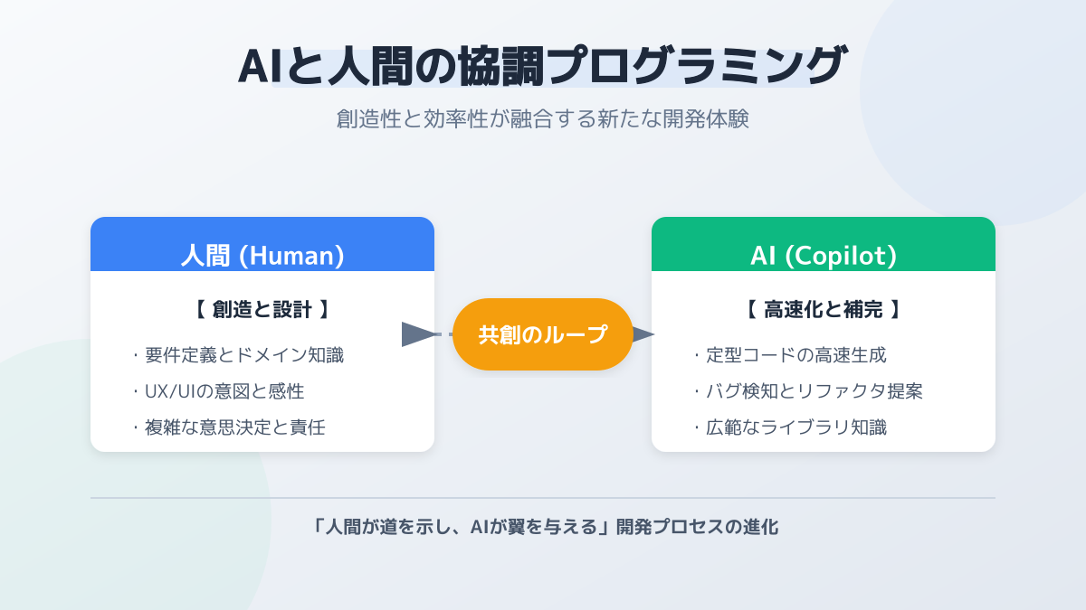Select the 定型コードの高速生成 bullet
This screenshot has height=610, width=1086.
click(795, 355)
